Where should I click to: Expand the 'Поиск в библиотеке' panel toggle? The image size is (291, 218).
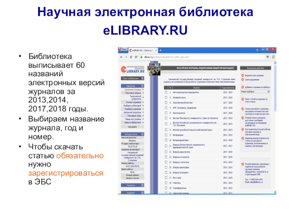[142, 78]
